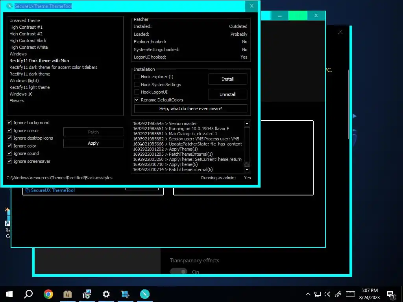Click the Install button

(228, 79)
